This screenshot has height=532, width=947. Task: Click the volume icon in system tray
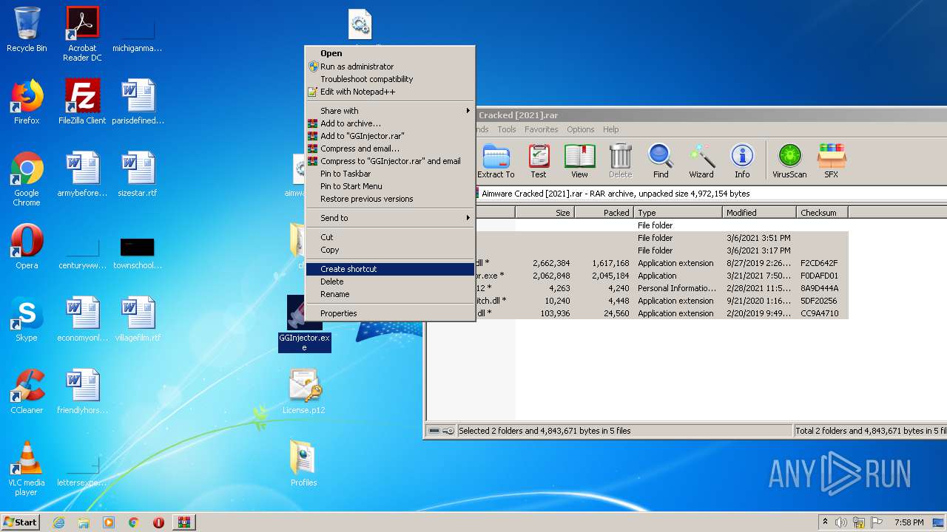pyautogui.click(x=840, y=522)
